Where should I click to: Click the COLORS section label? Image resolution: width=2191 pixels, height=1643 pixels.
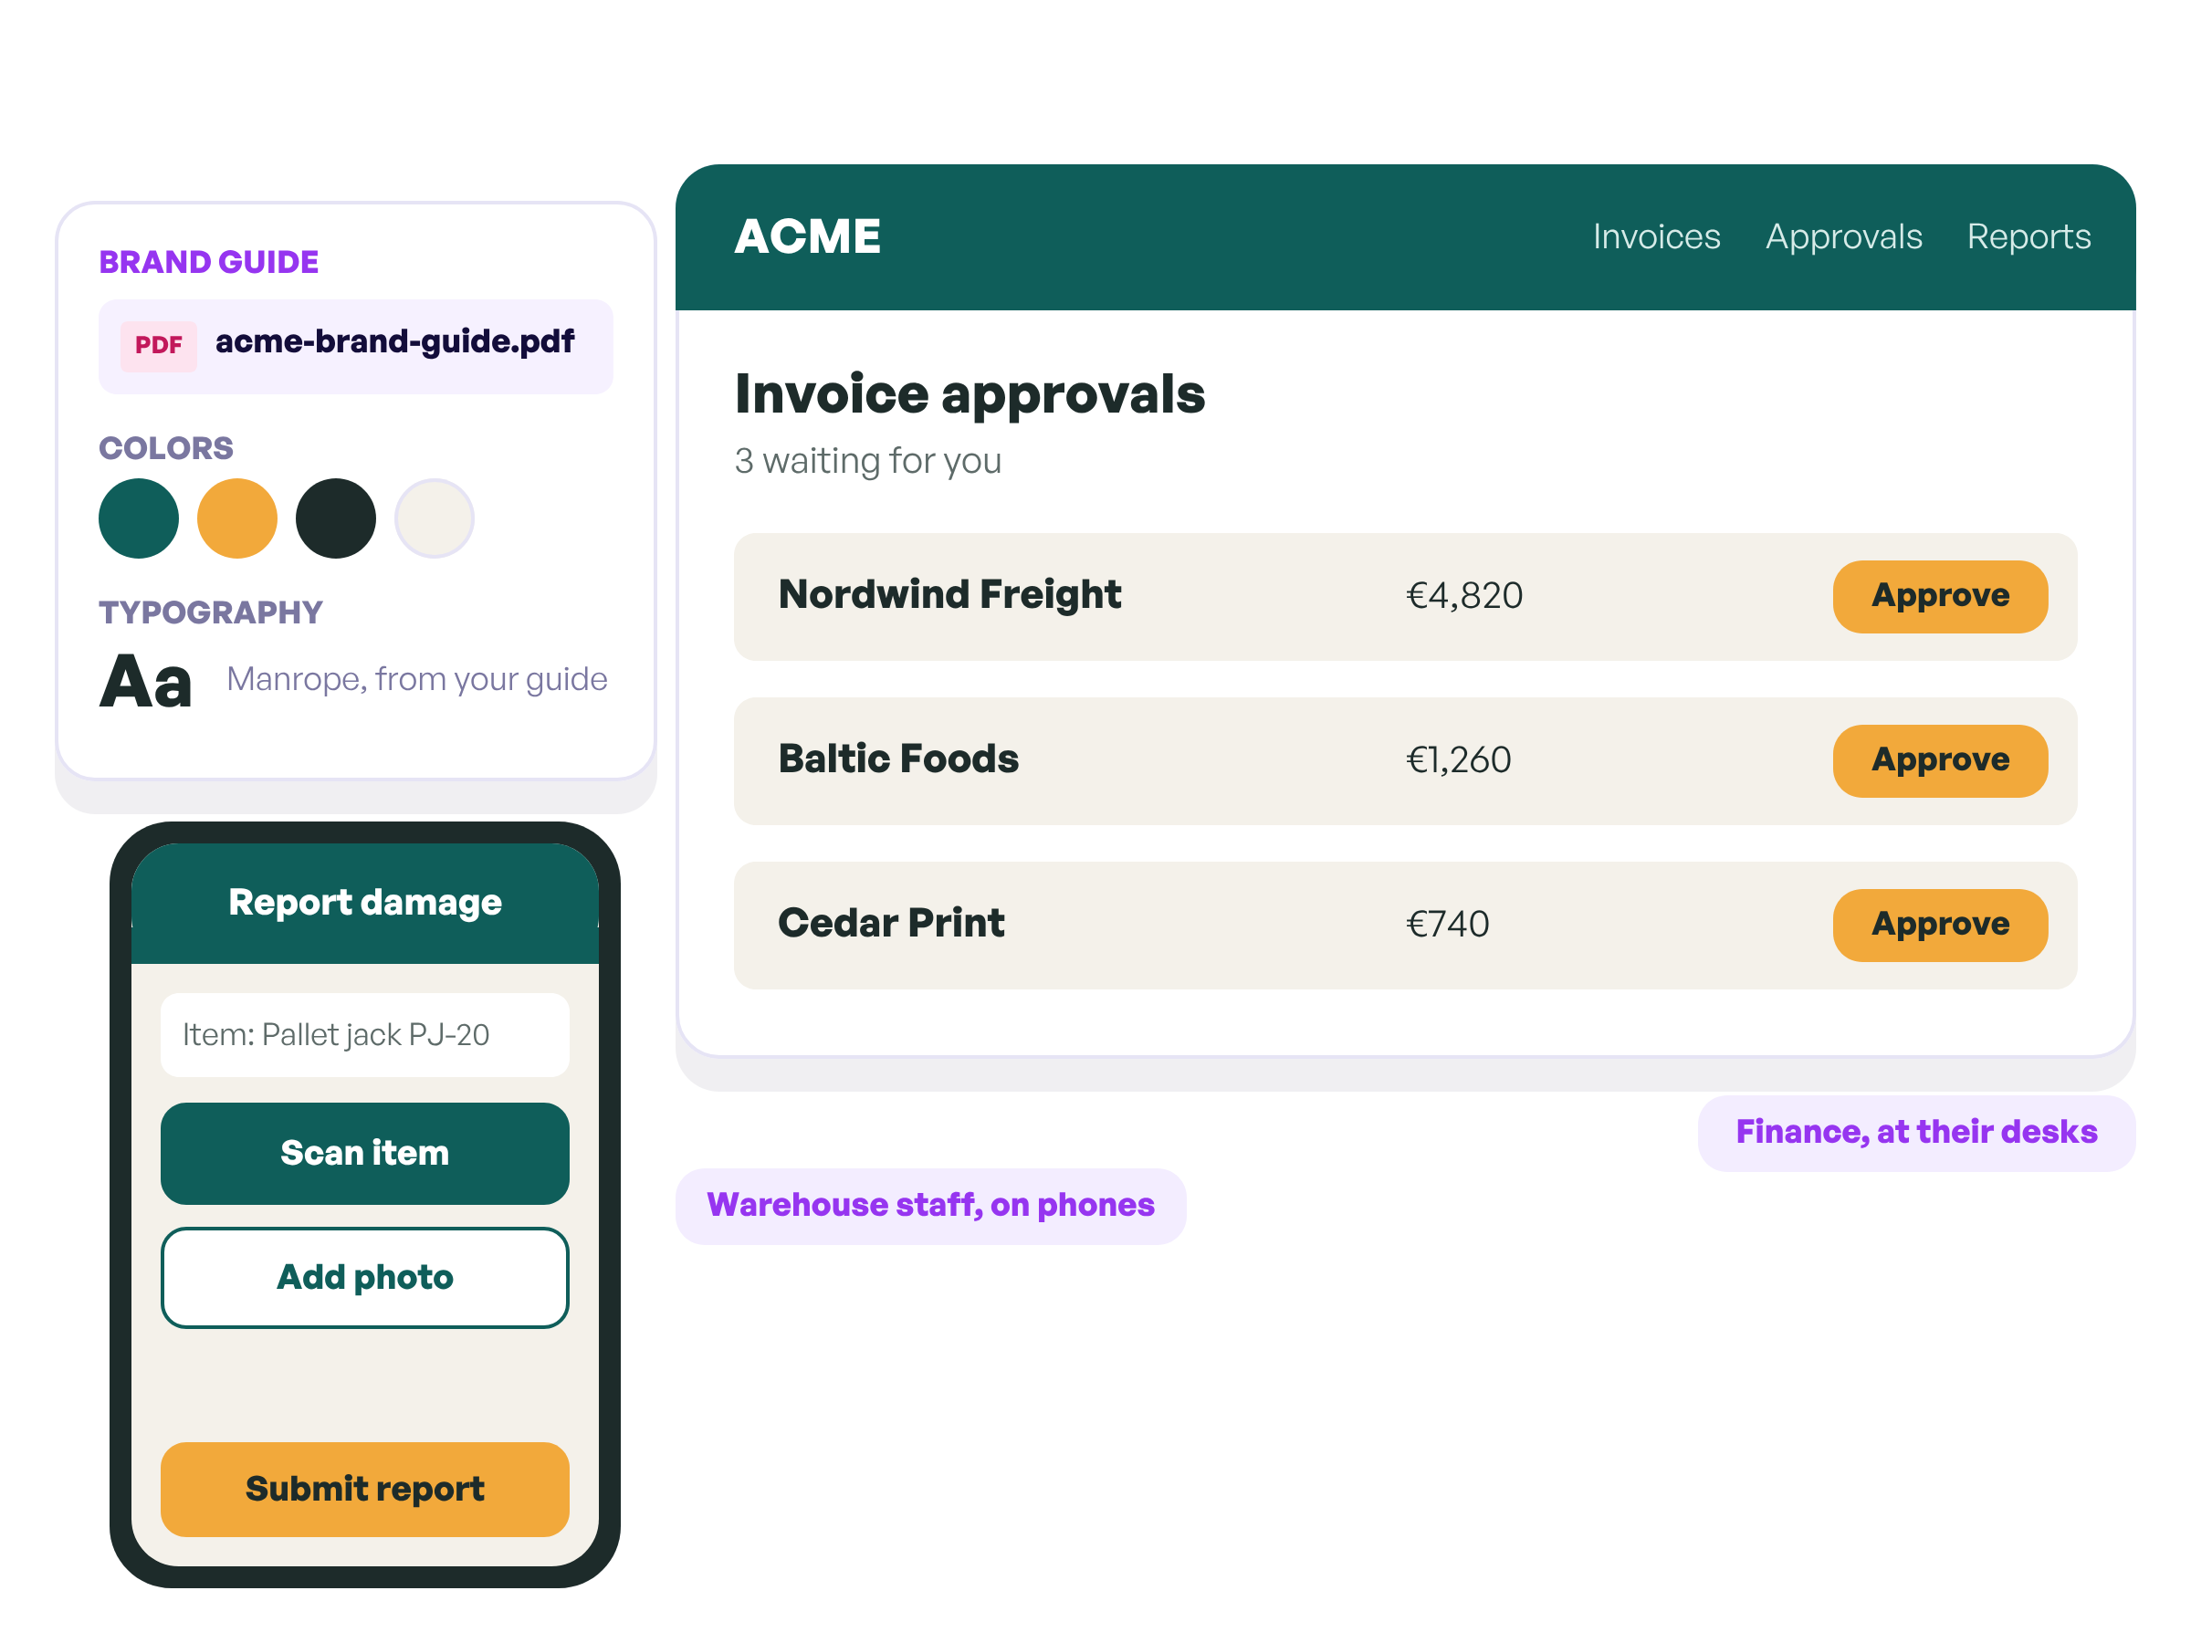tap(166, 449)
